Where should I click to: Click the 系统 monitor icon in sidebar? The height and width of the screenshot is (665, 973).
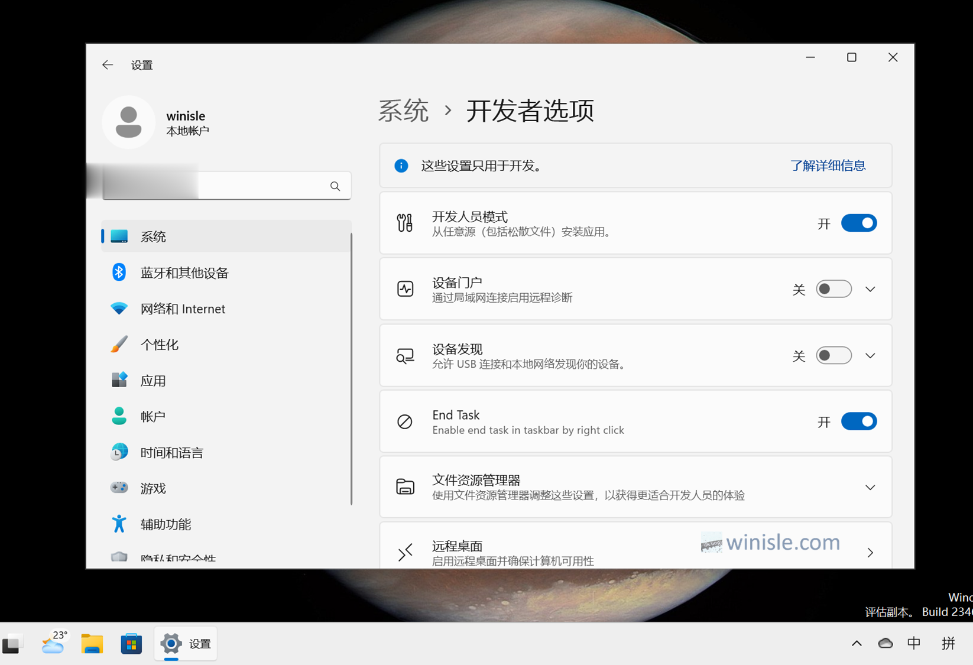[119, 236]
